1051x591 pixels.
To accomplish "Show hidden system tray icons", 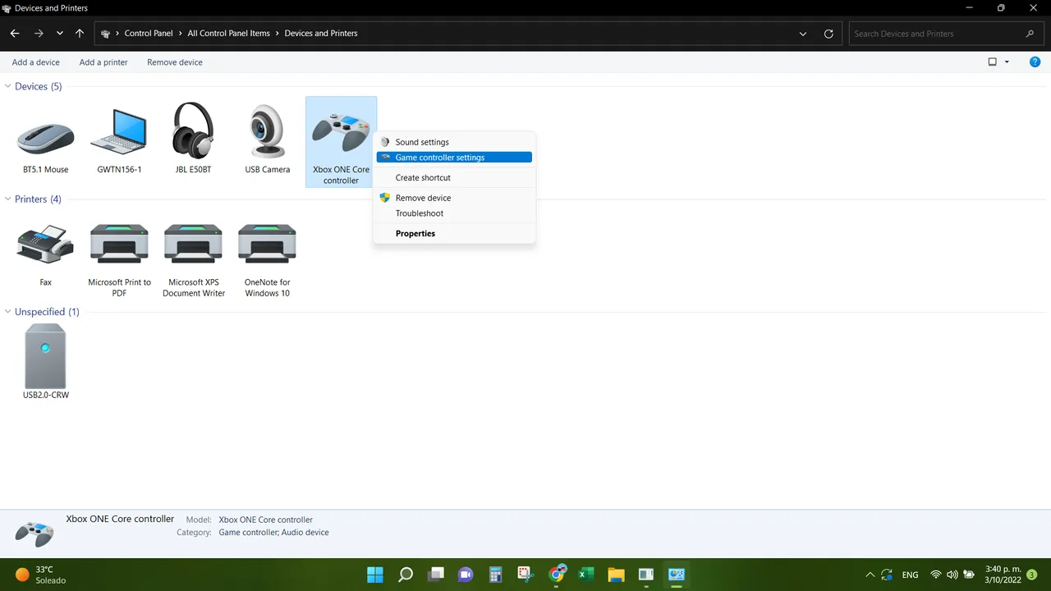I will click(x=870, y=575).
